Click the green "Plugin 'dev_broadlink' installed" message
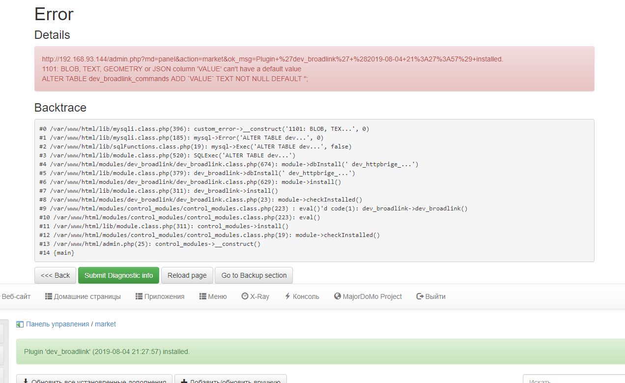This screenshot has height=383, width=625. pos(107,352)
